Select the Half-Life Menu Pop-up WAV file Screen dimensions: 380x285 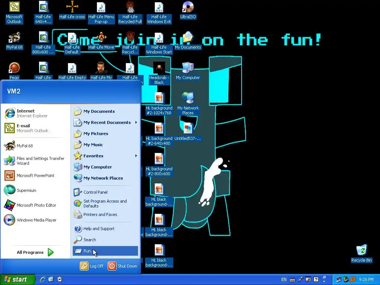[x=101, y=13]
